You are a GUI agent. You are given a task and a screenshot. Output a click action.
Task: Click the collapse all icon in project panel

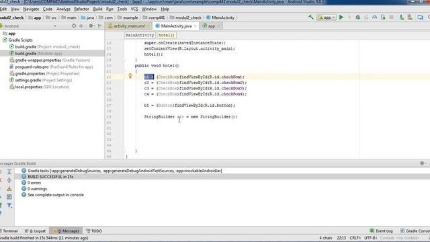pyautogui.click(x=81, y=26)
